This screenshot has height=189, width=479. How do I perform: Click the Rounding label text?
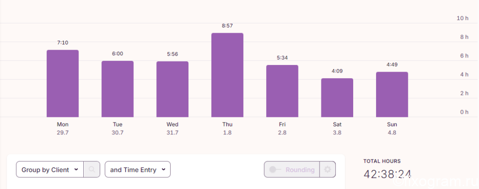300,170
